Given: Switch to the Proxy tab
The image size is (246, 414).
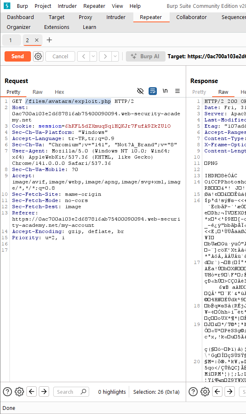Looking at the screenshot, I should (85, 17).
